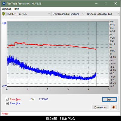
Task: Open the Help menu
Action: click(17, 9)
